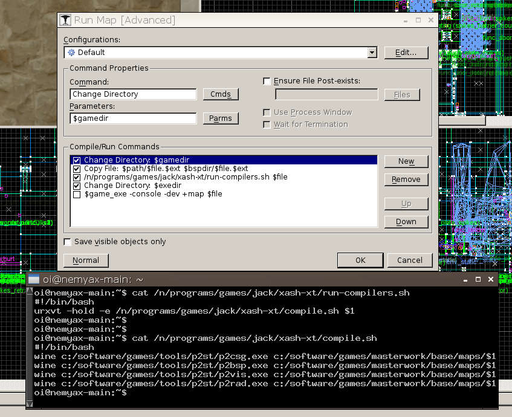
Task: Minimize the Run Map dialog
Action: pos(405,20)
